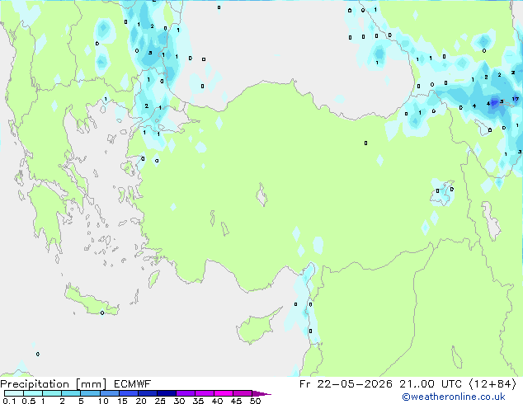Click the 'Fr 22-05-2026' forecast date text
523x404 pixels.
(x=346, y=384)
